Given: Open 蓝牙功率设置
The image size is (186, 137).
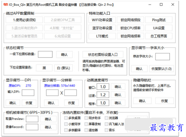Looking at the screenshot, I should [x=102, y=28].
